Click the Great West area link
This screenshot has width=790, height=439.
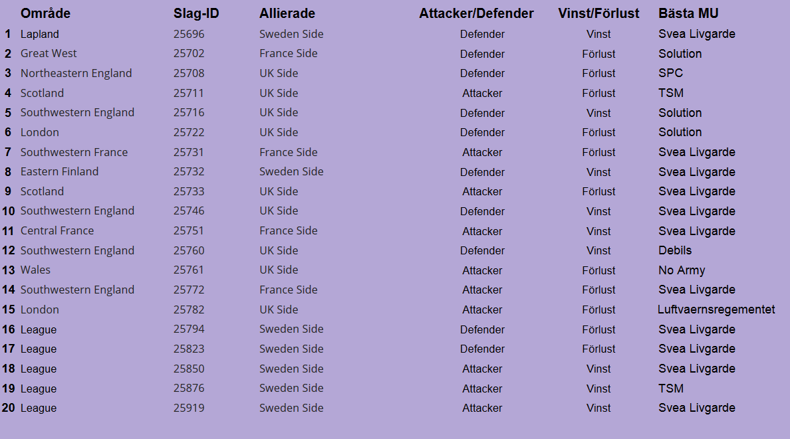pyautogui.click(x=49, y=53)
